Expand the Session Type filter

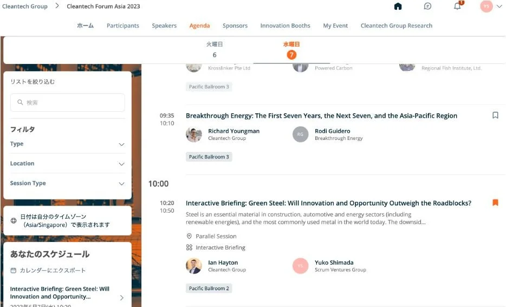67,183
